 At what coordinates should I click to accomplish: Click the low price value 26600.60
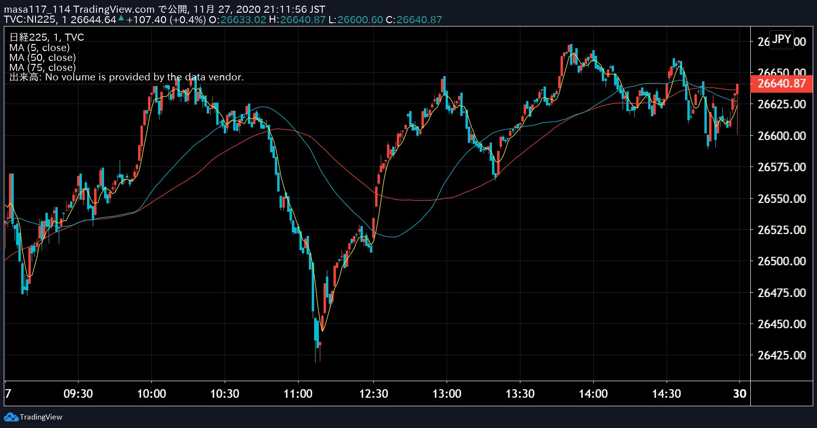[x=360, y=20]
